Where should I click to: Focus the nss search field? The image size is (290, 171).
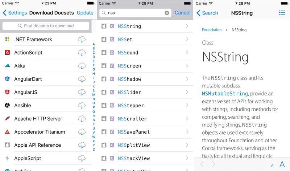135,13
